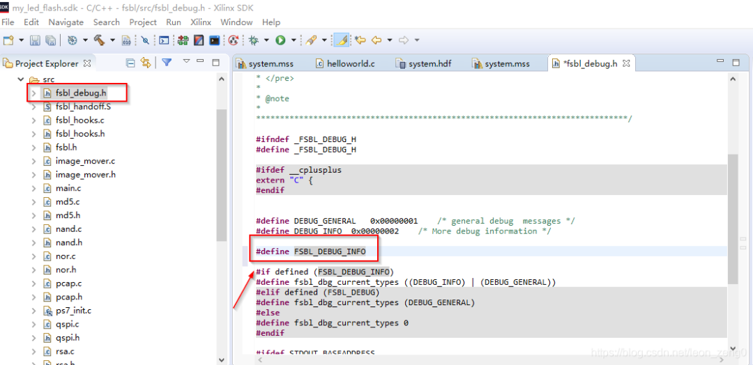Toggle Link with Editor in Project Explorer
753x365 pixels.
[x=146, y=63]
